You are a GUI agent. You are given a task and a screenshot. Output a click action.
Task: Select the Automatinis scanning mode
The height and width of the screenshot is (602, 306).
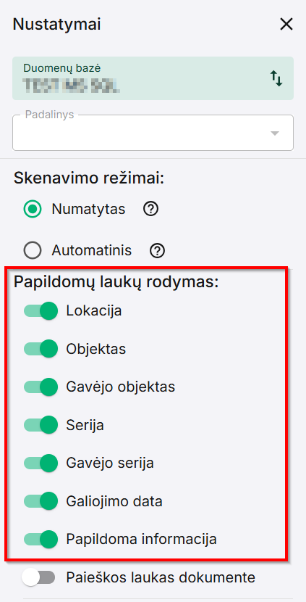click(x=32, y=251)
